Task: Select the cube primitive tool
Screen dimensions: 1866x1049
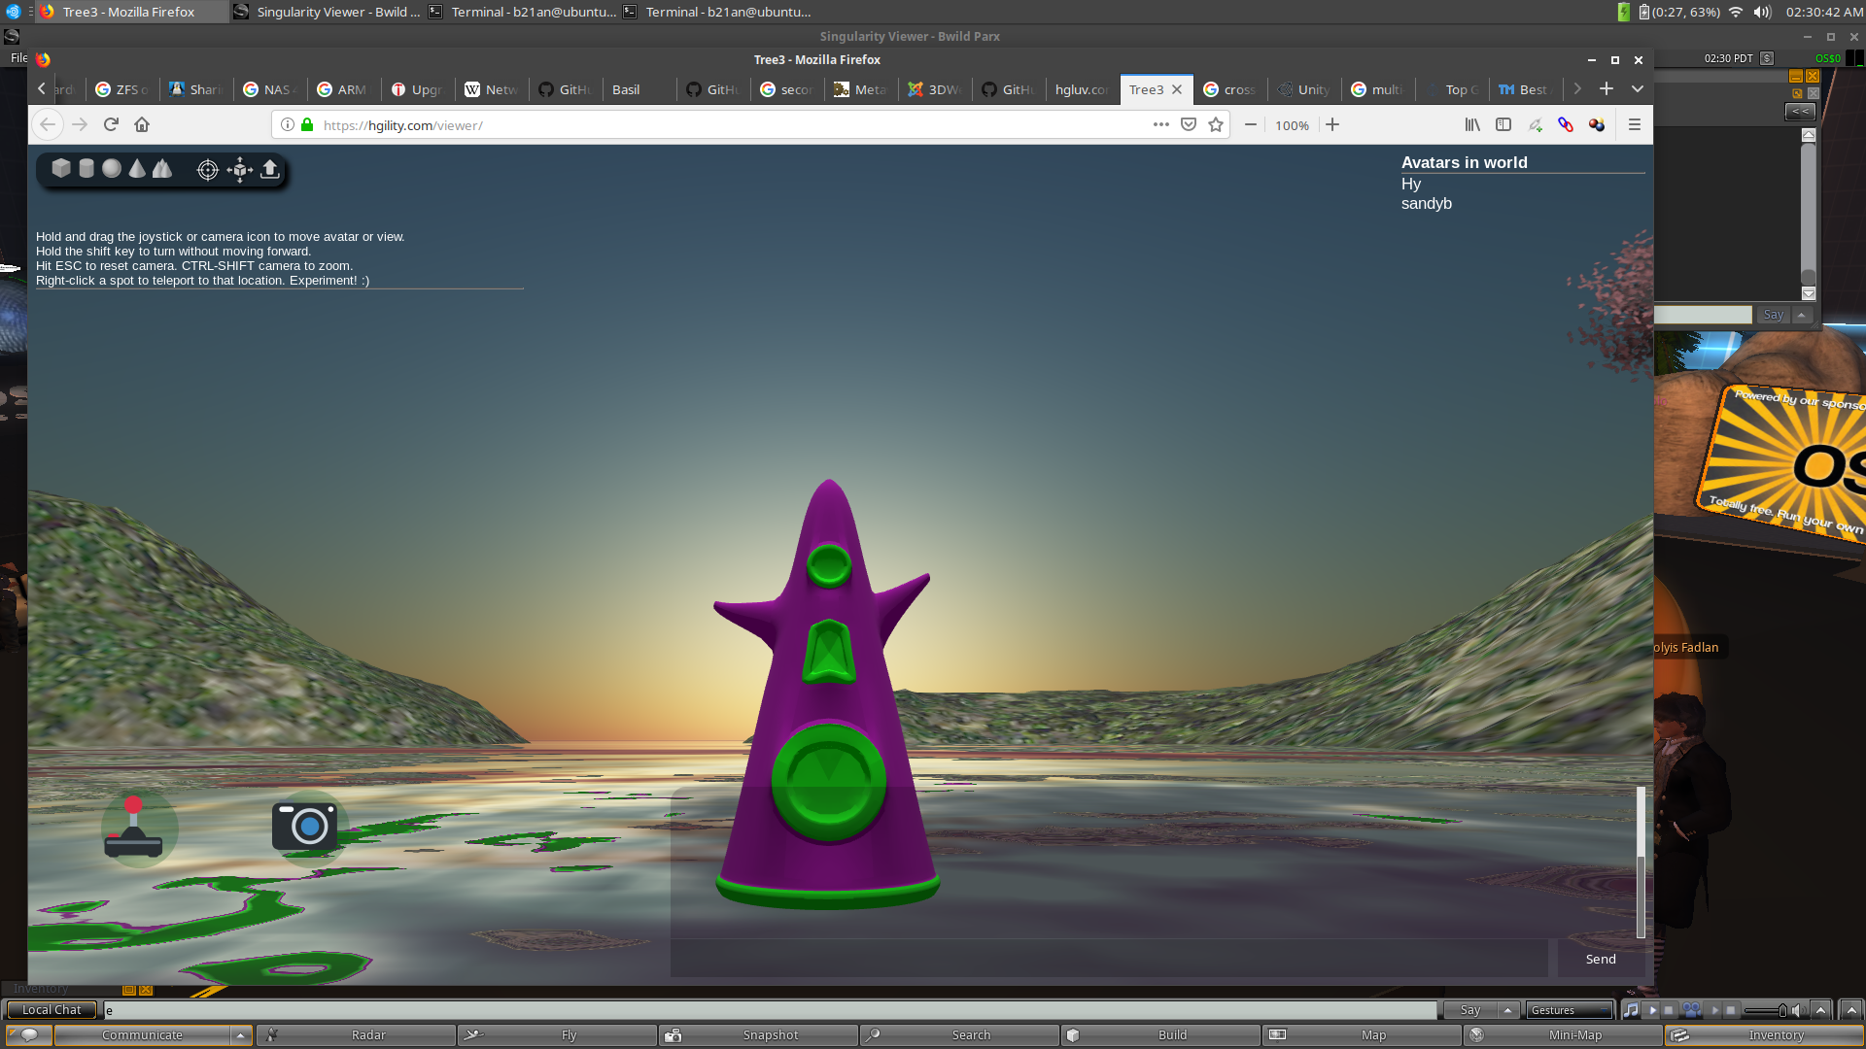Action: tap(61, 169)
